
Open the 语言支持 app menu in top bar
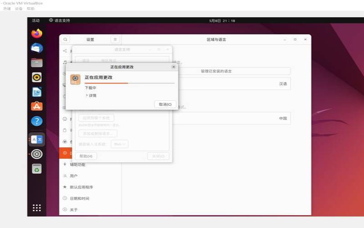click(60, 21)
